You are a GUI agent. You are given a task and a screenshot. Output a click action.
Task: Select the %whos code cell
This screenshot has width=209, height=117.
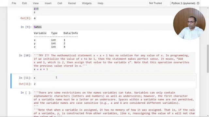(103, 27)
